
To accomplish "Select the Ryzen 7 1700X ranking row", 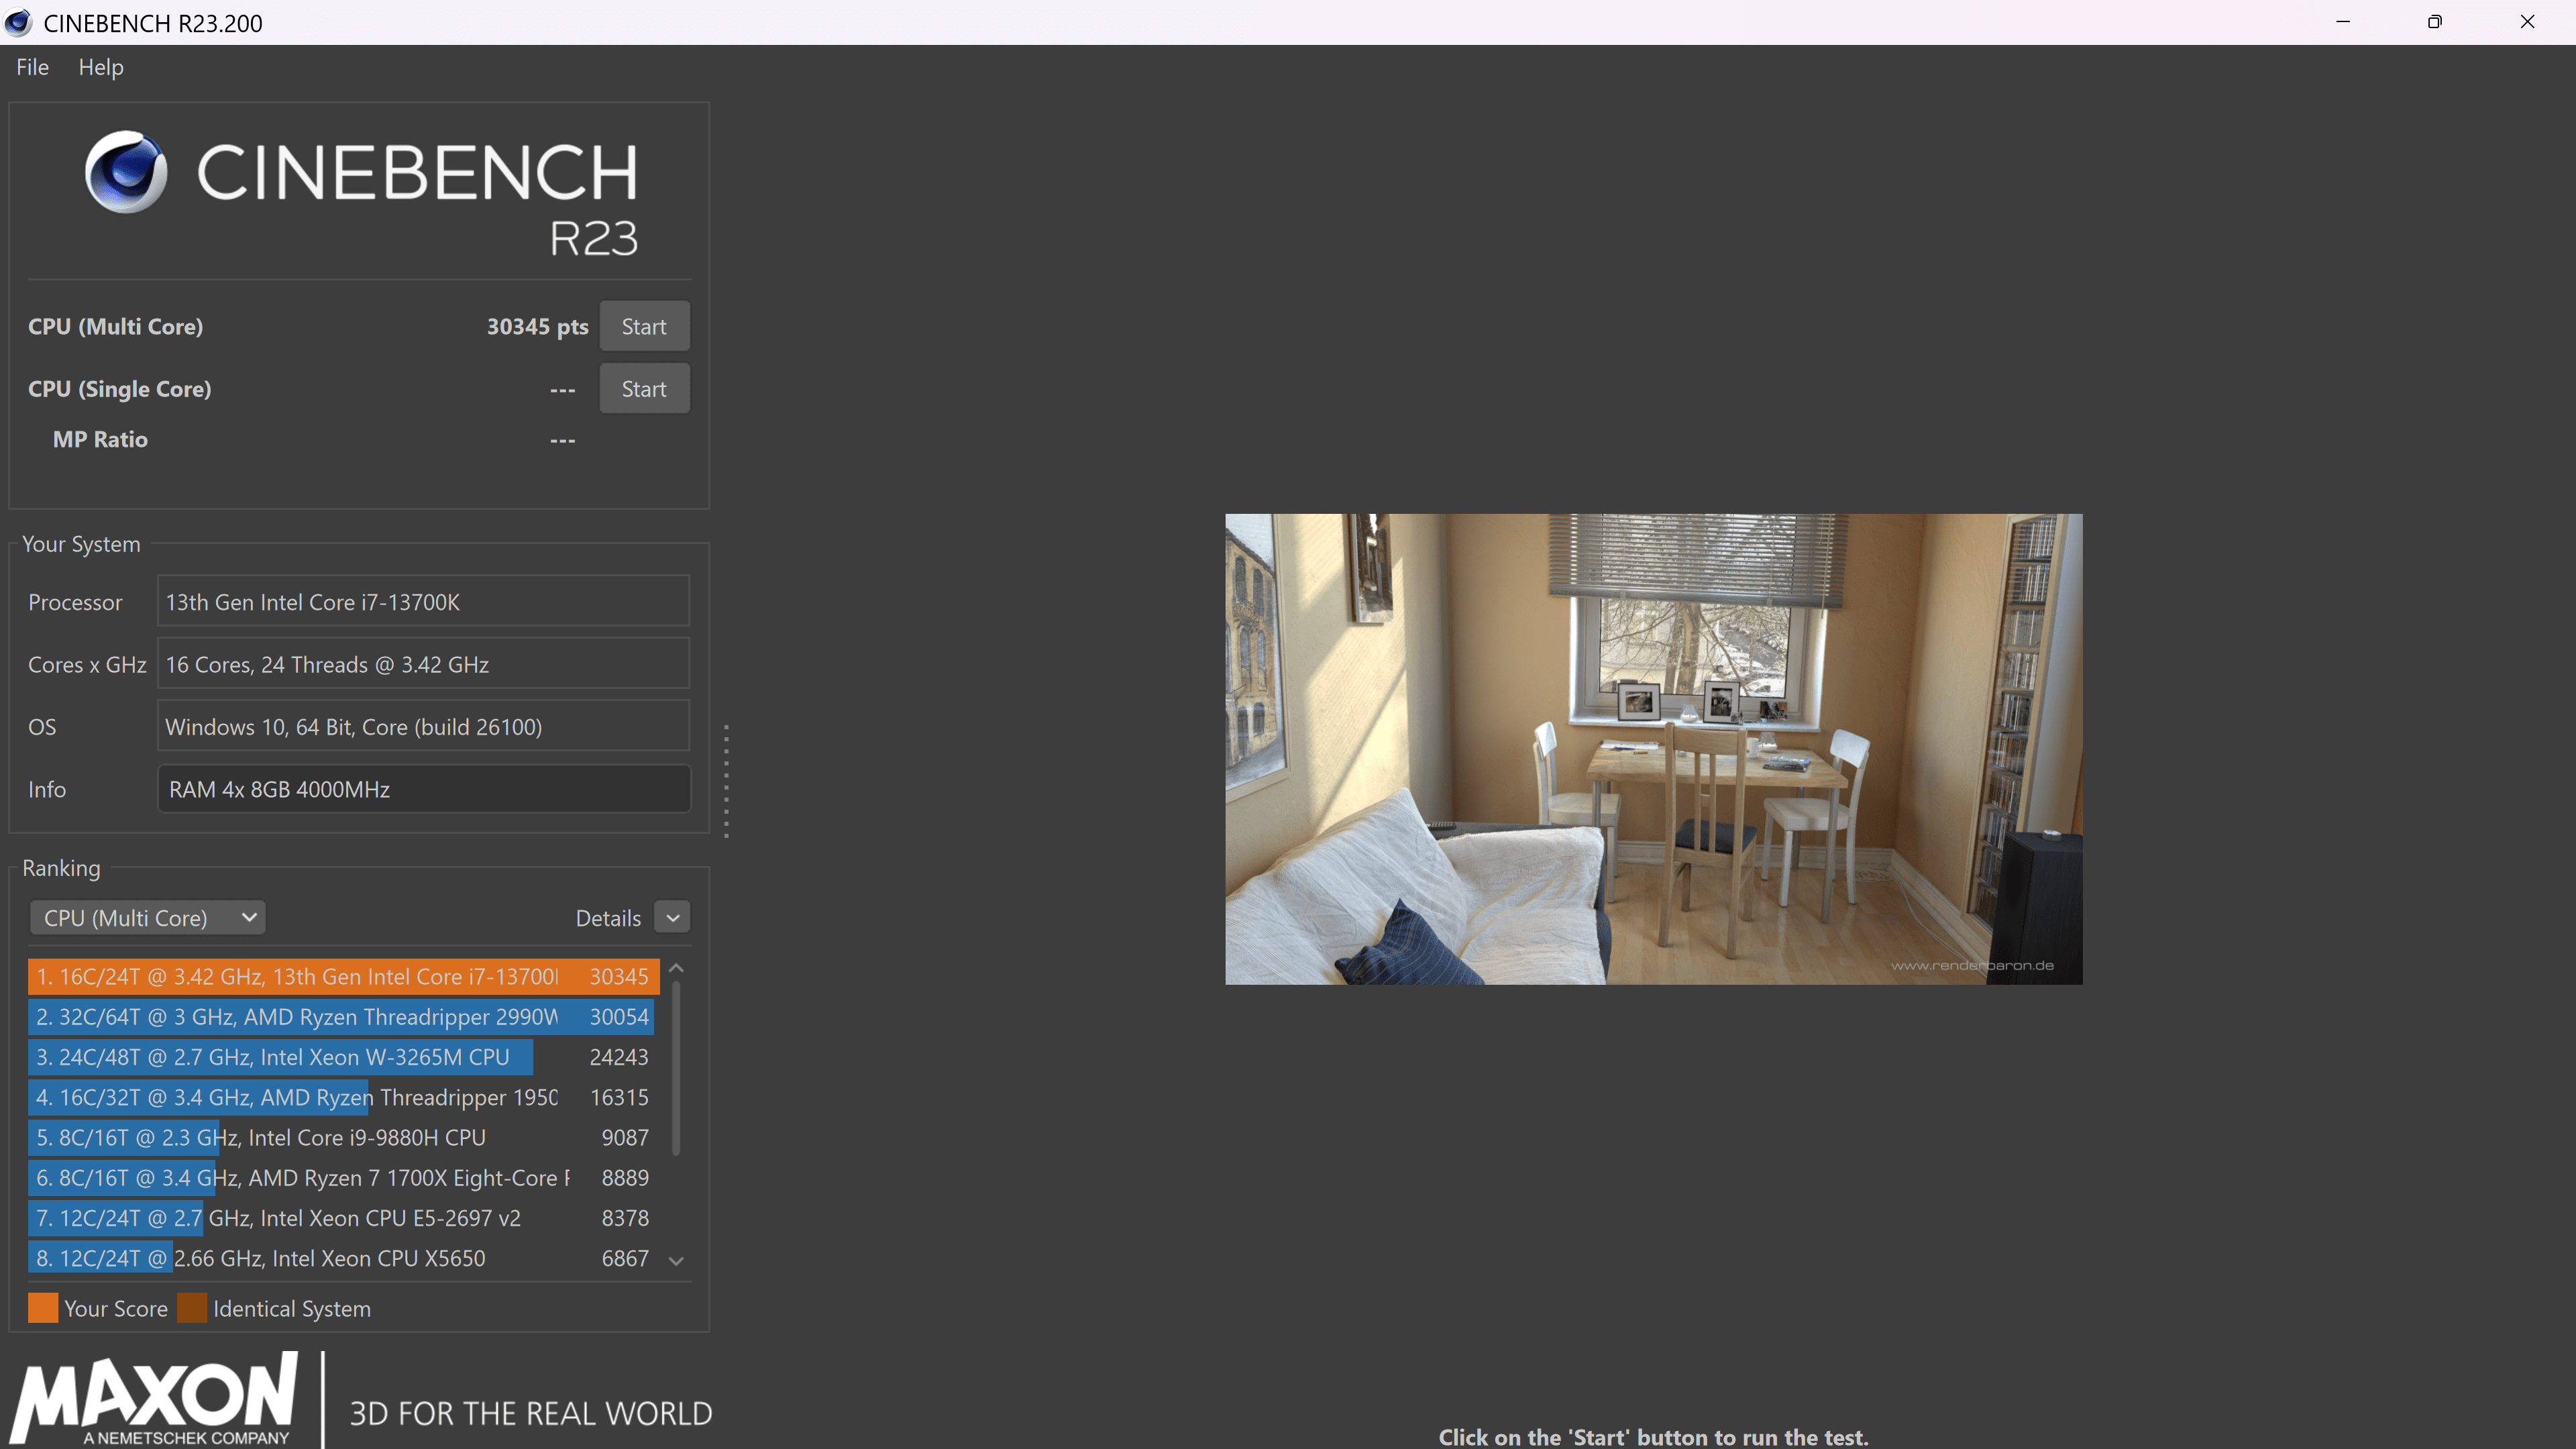I will (x=344, y=1177).
